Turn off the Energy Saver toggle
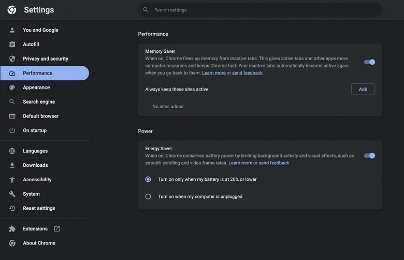Image resolution: width=404 pixels, height=260 pixels. tap(369, 155)
